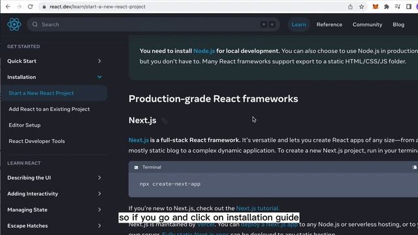Click the GET STARTED sidebar label
The height and width of the screenshot is (235, 418).
24,46
